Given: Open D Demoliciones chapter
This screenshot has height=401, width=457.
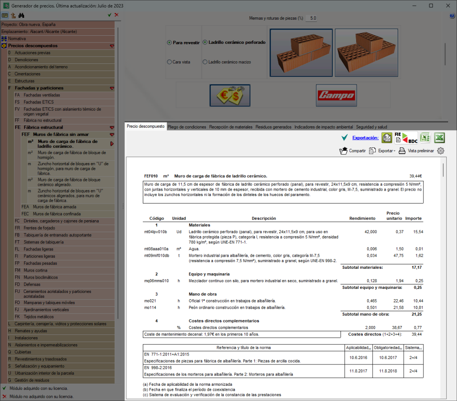Looking at the screenshot, I should pyautogui.click(x=61, y=60).
